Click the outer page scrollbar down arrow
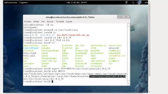The height and width of the screenshot is (94, 168). point(149,92)
